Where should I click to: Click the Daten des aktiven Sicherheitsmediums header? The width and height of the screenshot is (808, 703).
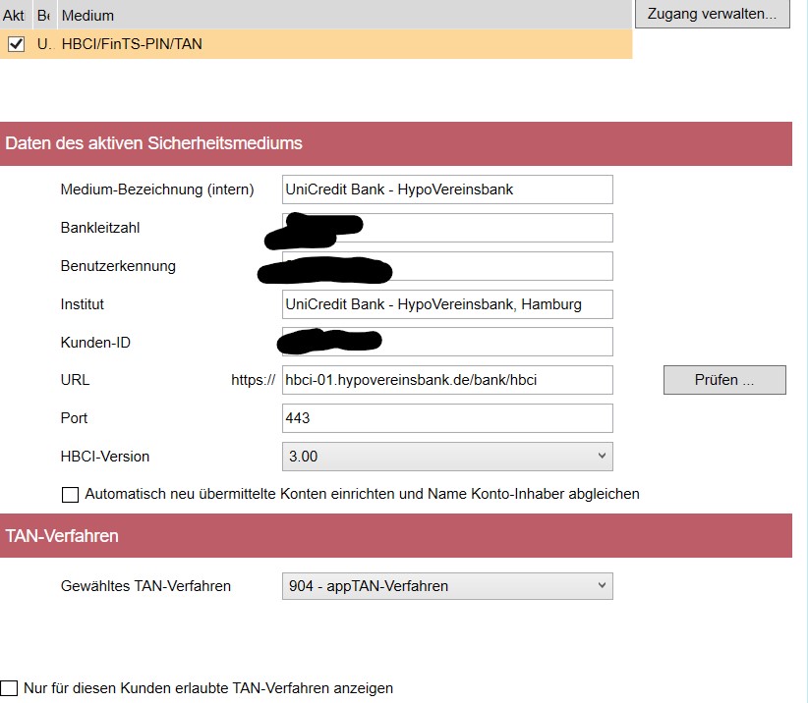click(x=396, y=143)
